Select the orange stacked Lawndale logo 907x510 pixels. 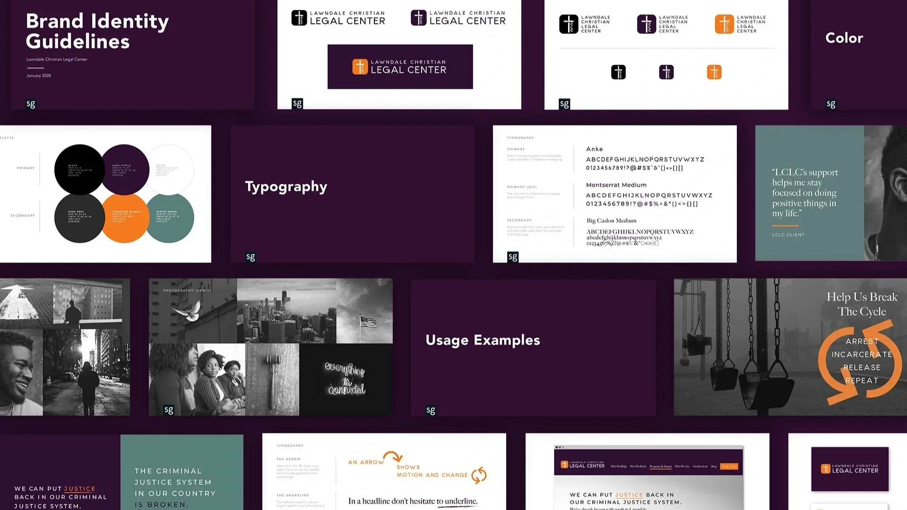point(740,24)
